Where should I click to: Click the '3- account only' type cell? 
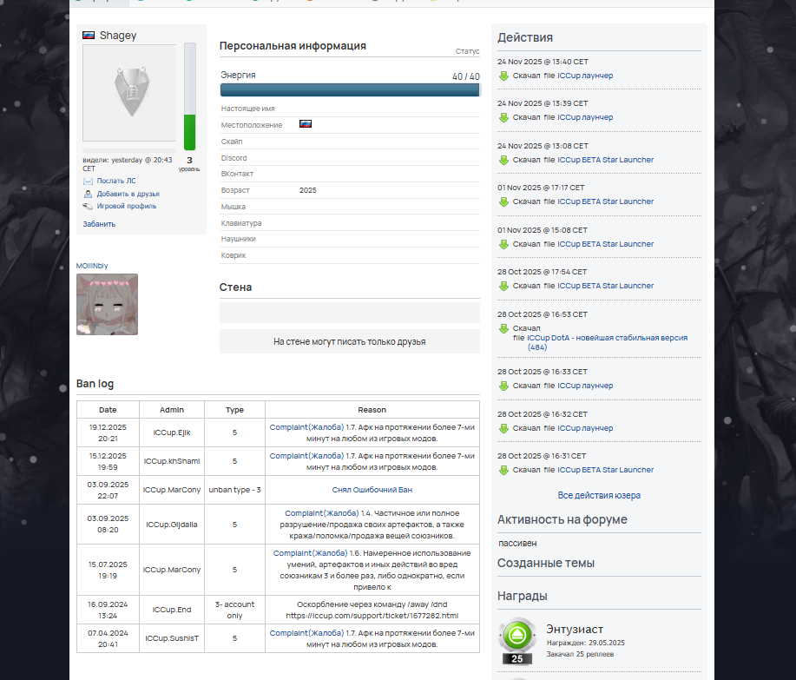tap(234, 610)
